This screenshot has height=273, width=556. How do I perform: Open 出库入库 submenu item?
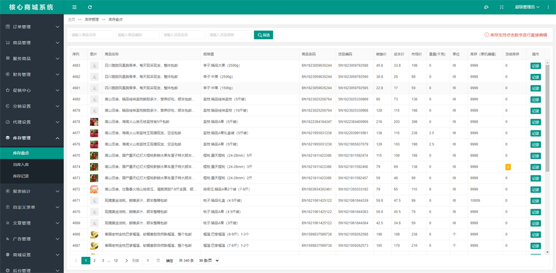21,165
